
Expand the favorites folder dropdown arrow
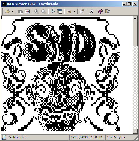pos(74,11)
